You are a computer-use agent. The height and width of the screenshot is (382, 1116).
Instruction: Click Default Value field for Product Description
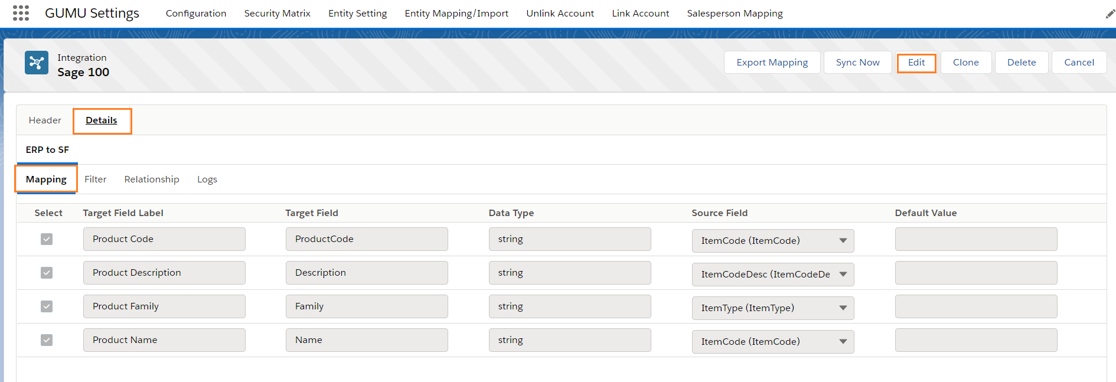click(x=976, y=273)
